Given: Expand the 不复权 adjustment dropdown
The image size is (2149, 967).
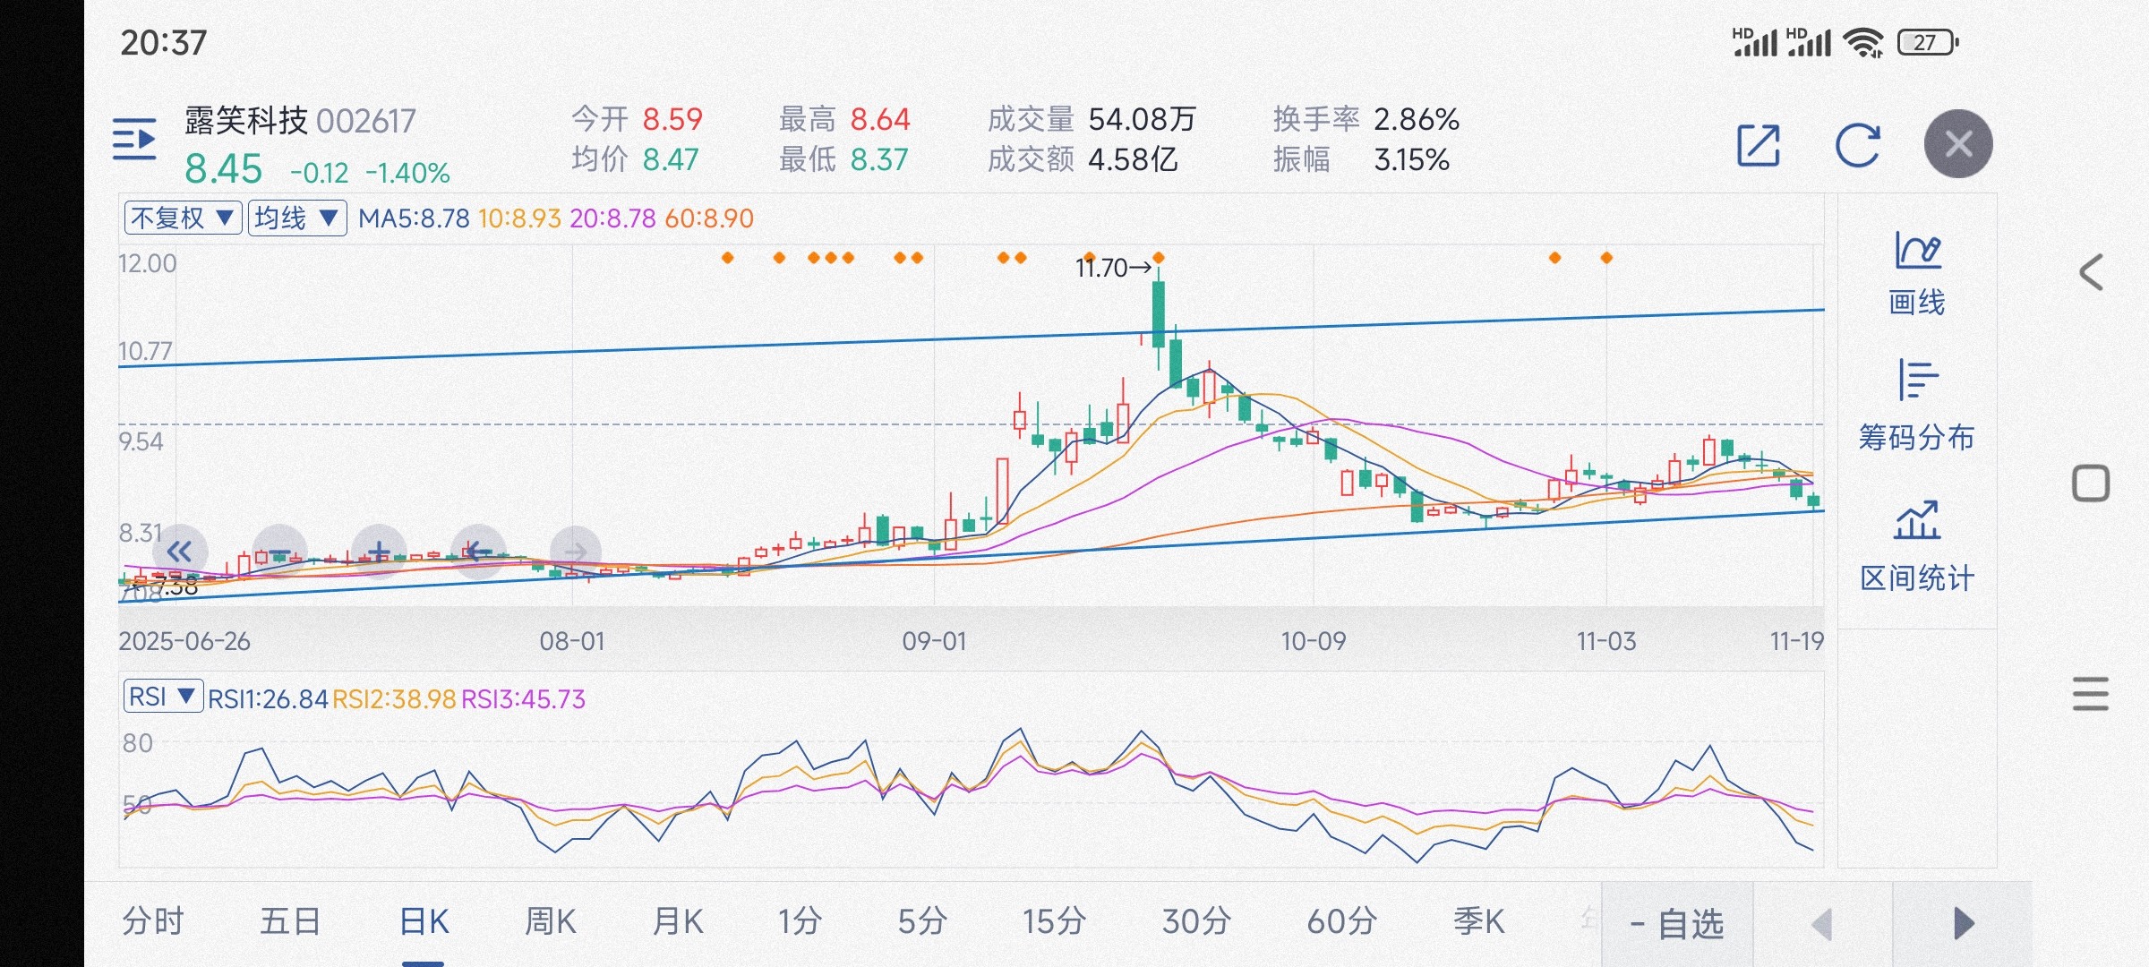Looking at the screenshot, I should tap(183, 218).
